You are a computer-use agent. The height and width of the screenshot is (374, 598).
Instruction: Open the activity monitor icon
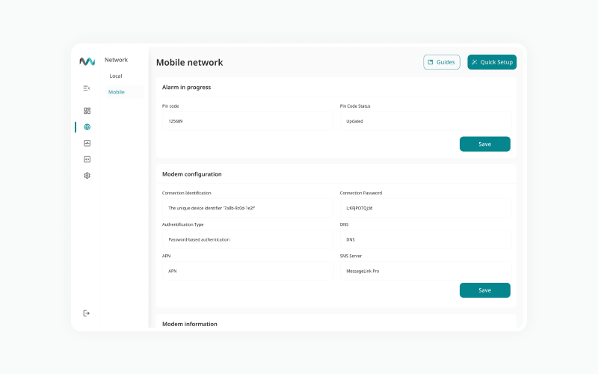(x=87, y=143)
